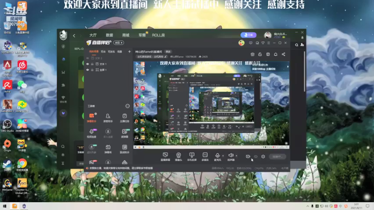Toggle visibility eye of 文本 1 layer
Viewport: 374px width, 210px height.
click(x=87, y=64)
